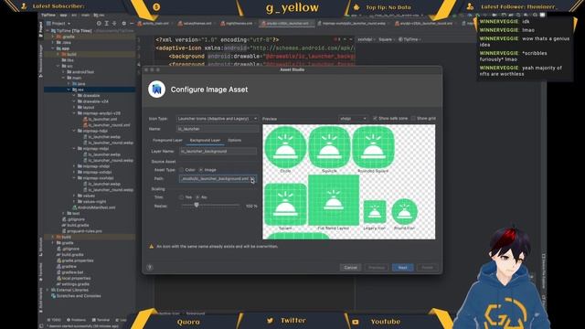Select ic_launcher_round.xml under mipmap-anydpi-v26
Viewport: 585px width, 329px height.
coord(106,125)
